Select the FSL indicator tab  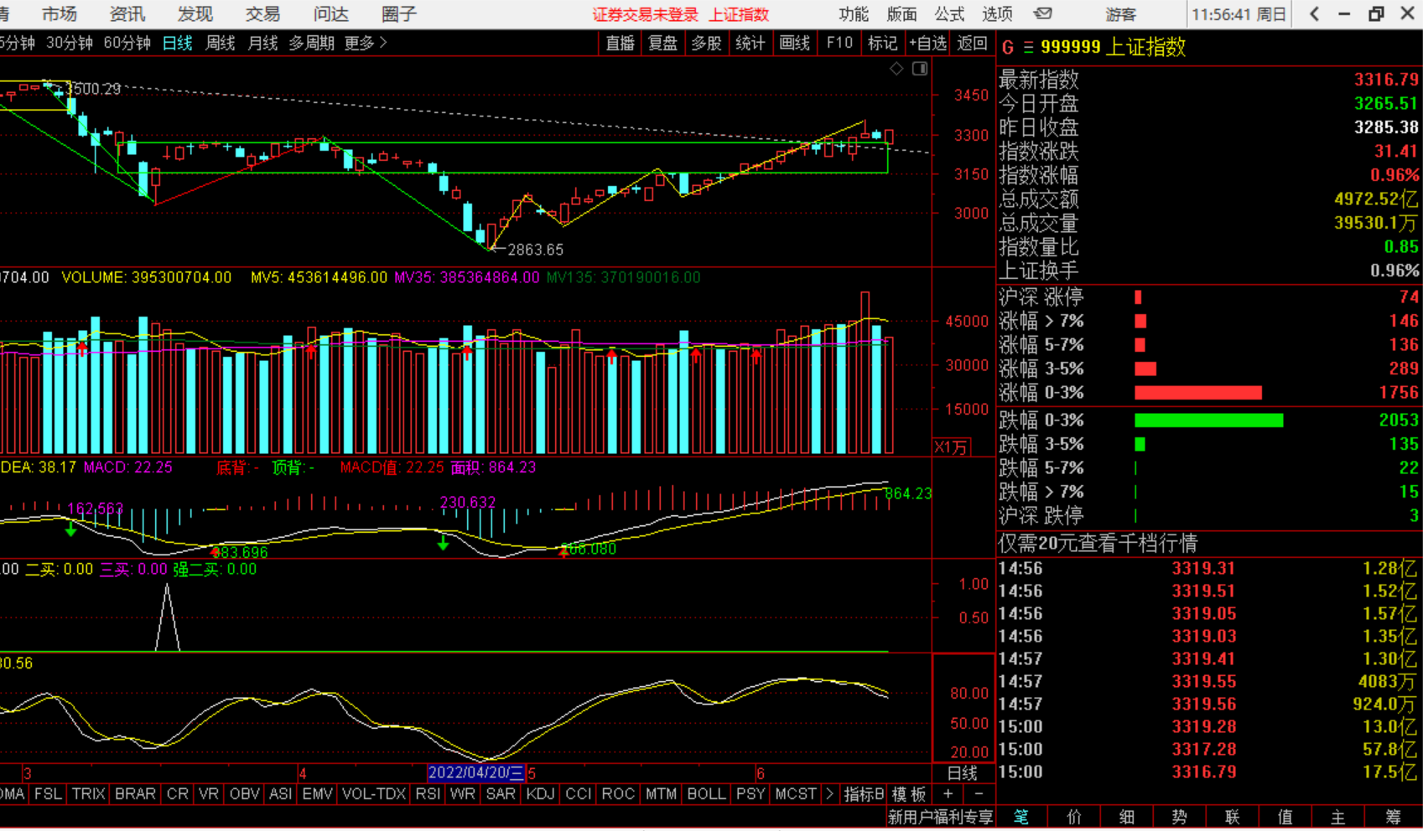[x=48, y=793]
